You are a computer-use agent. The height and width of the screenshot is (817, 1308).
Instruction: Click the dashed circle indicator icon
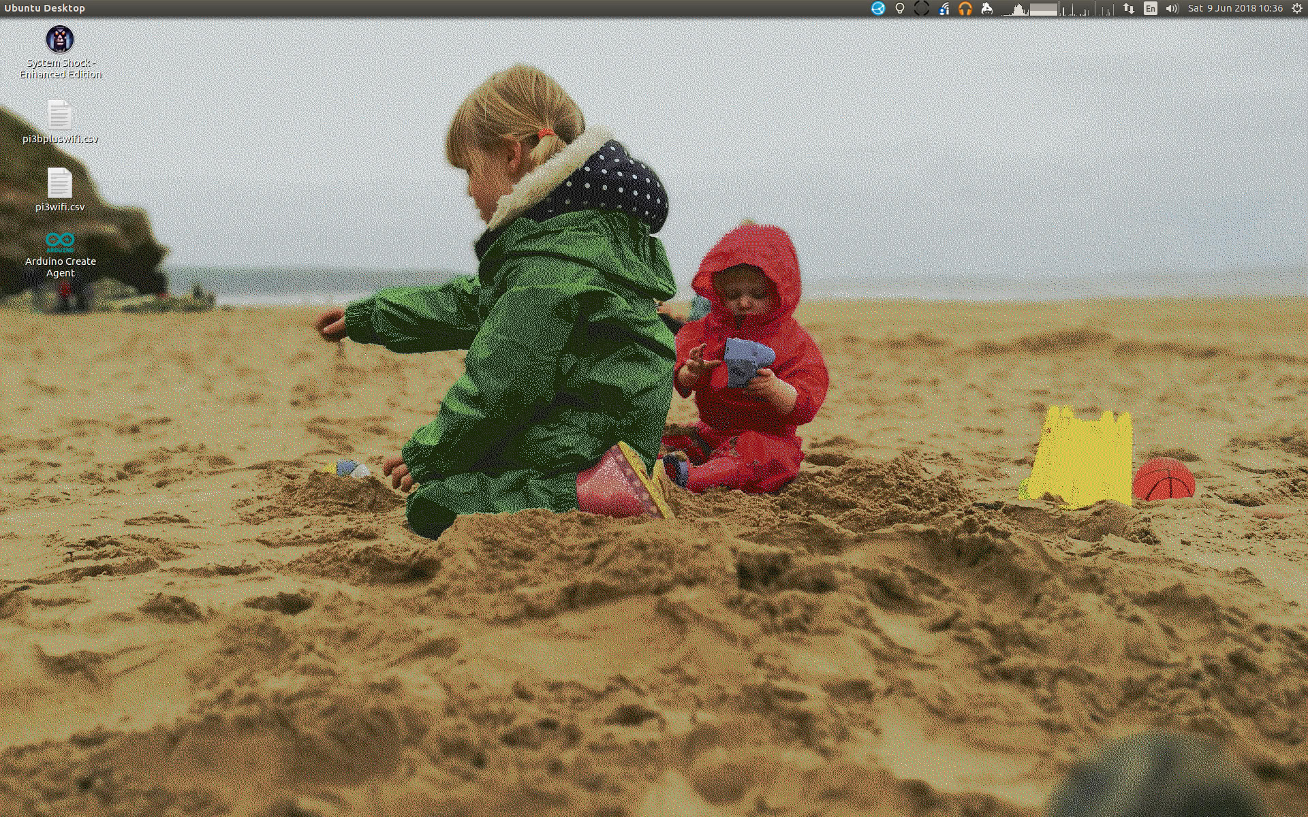coord(921,8)
